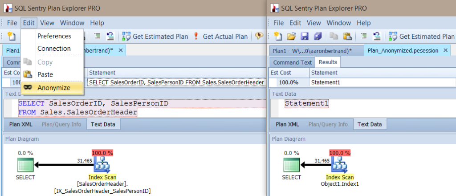This screenshot has width=456, height=196.
Task: Choose Paste from the Edit menu
Action: (53, 74)
